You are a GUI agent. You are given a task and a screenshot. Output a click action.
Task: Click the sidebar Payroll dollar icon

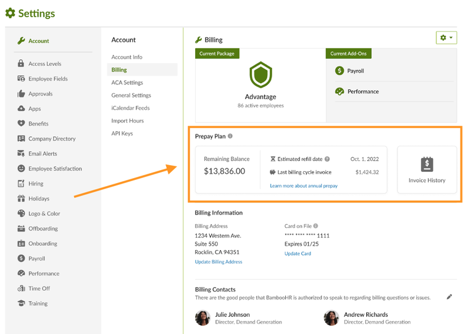[21, 258]
